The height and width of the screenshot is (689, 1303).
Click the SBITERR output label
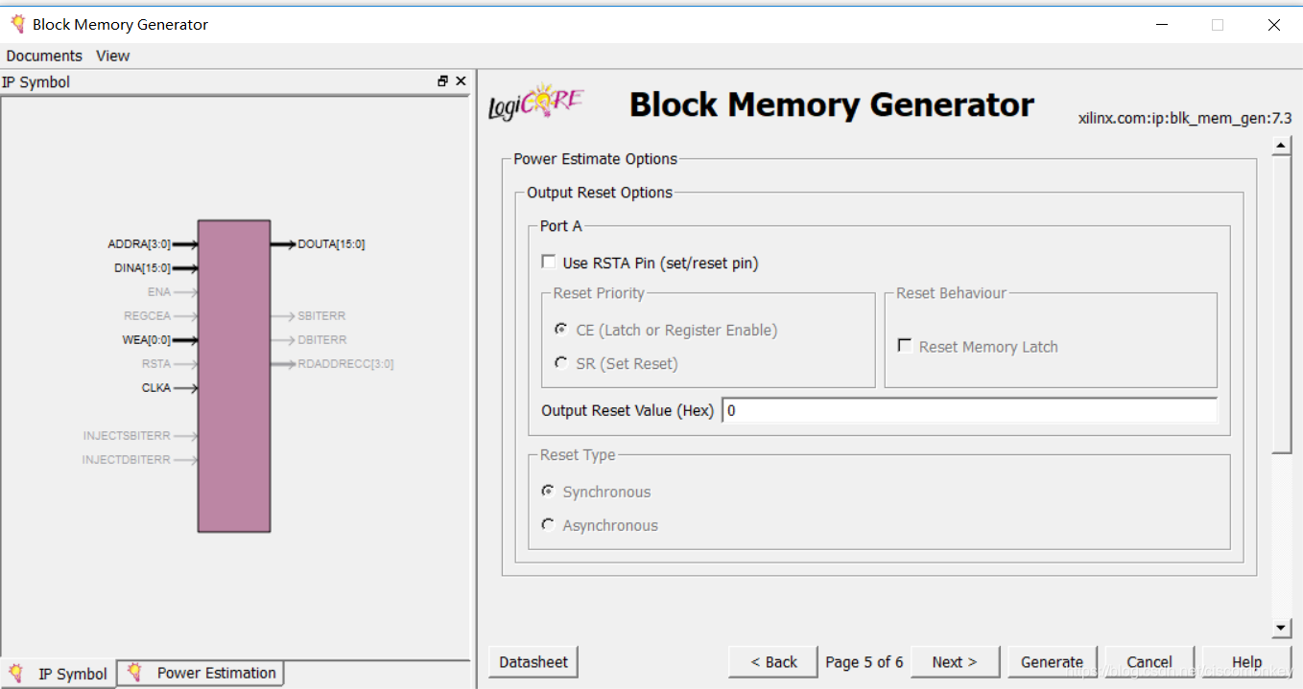click(321, 316)
